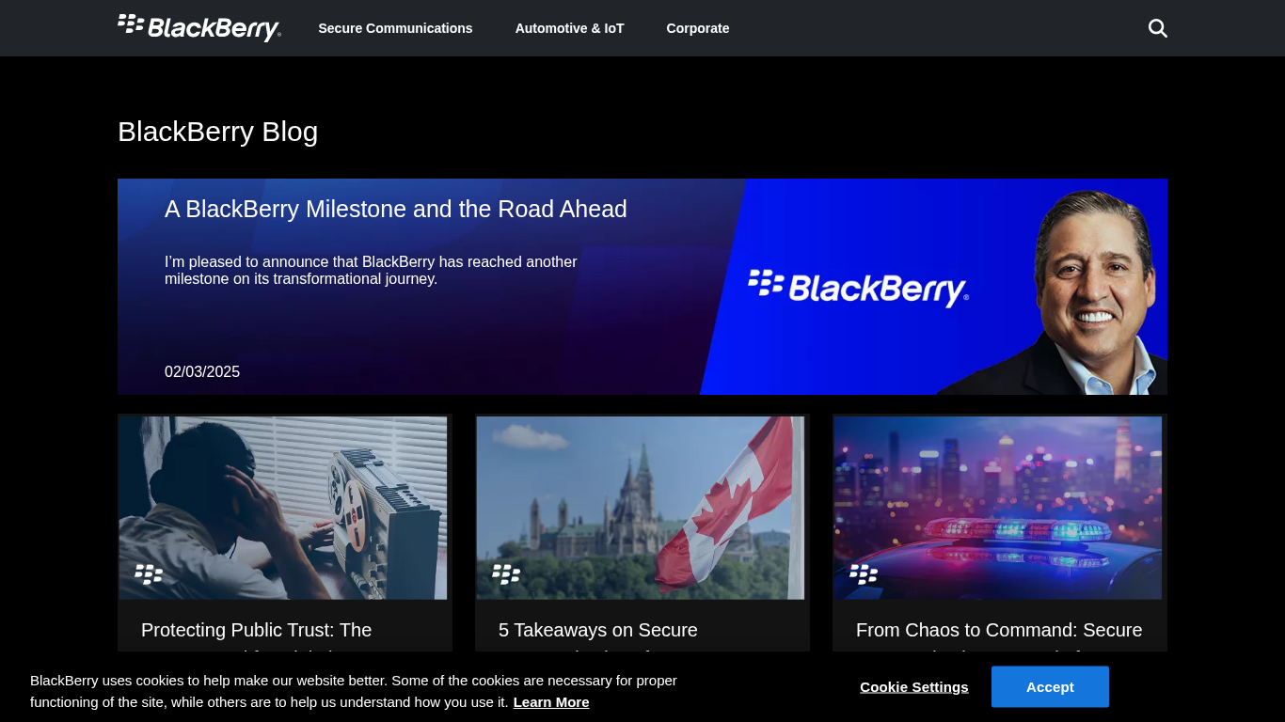Open '5 Takeaways on Secure' article title
The height and width of the screenshot is (722, 1285).
pyautogui.click(x=598, y=630)
